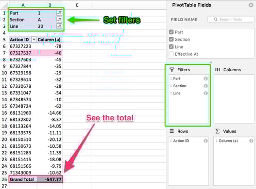Select cell with Action ID 67329158
256x189 pixels.
(23, 73)
